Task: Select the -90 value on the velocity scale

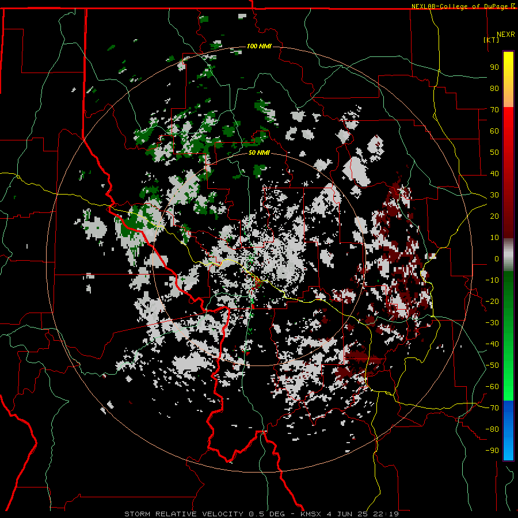Action: (x=492, y=451)
